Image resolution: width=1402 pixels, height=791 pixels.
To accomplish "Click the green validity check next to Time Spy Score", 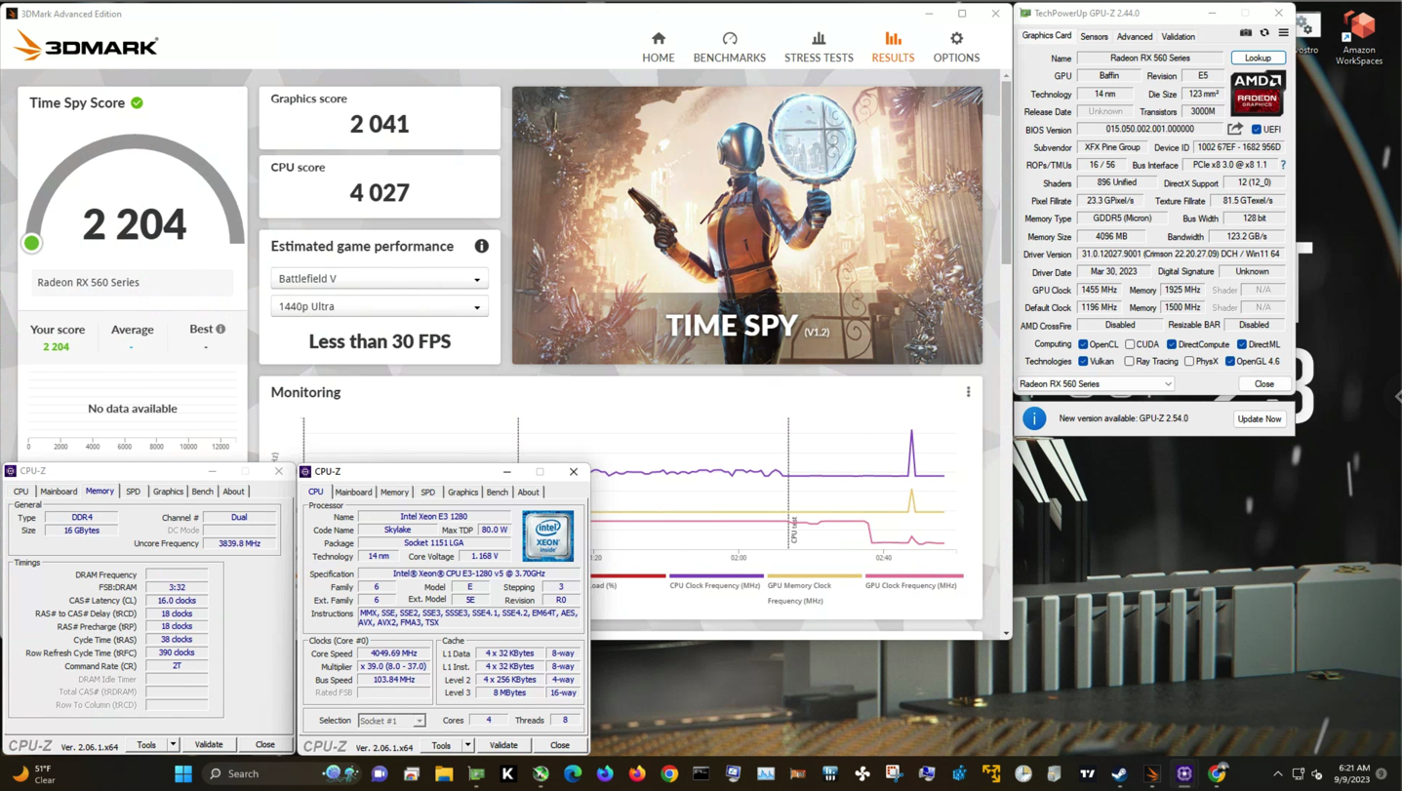I will pos(138,102).
